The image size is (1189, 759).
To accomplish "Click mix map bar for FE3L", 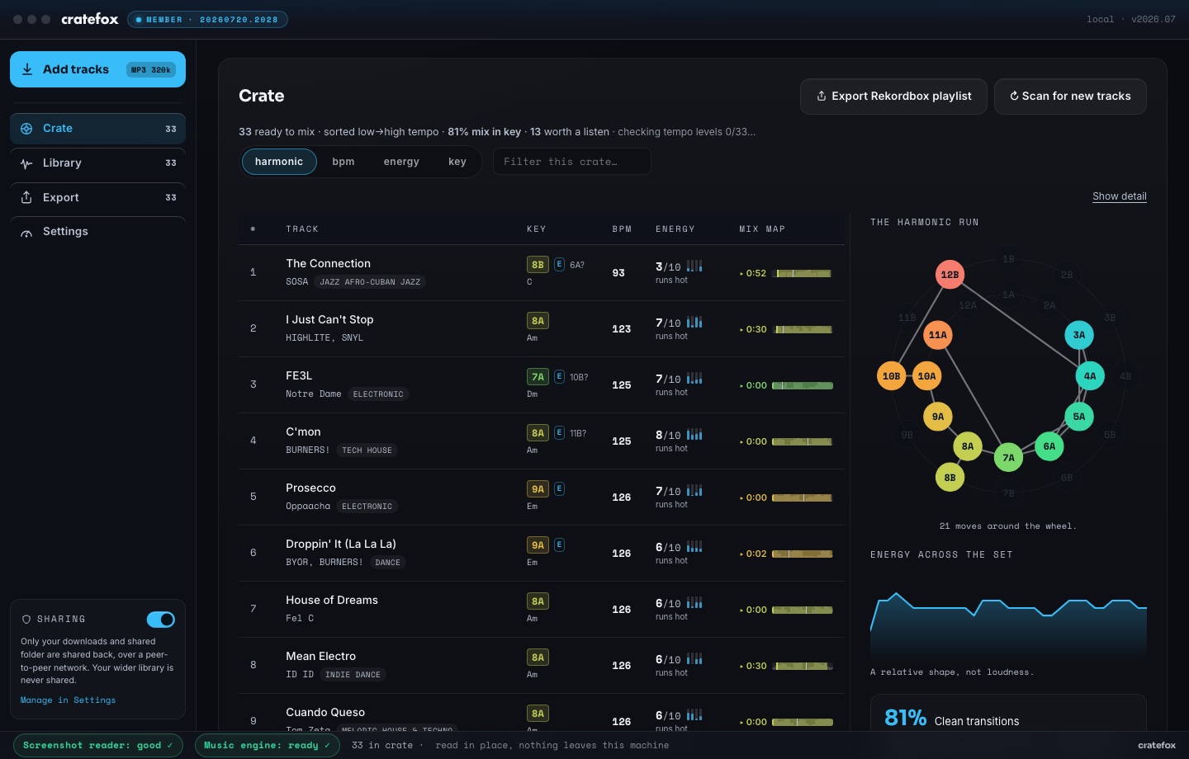I will (x=803, y=385).
